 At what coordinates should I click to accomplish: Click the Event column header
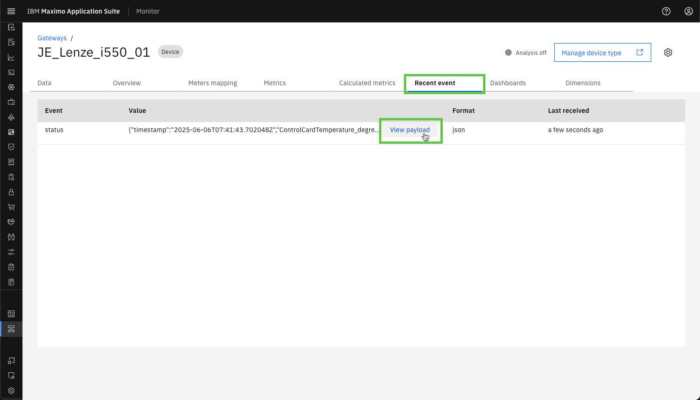pos(54,111)
